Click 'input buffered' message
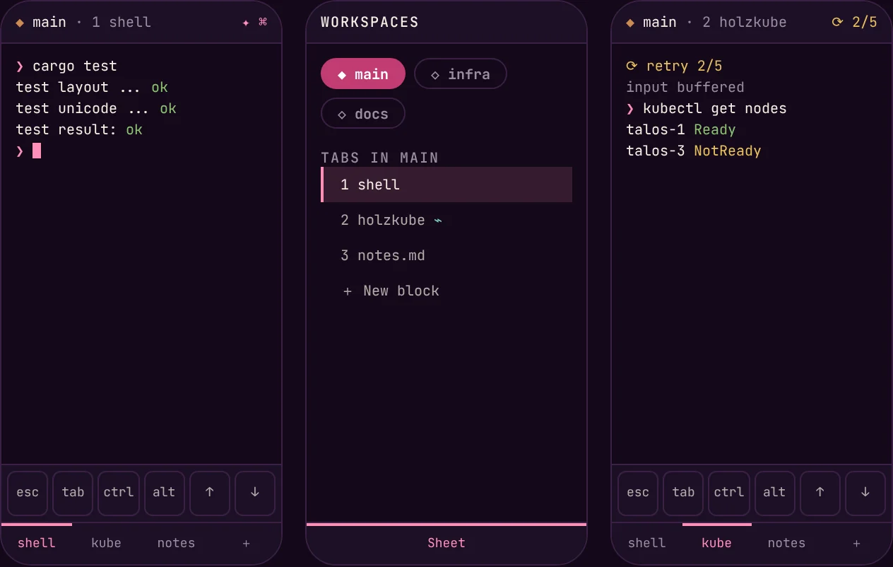Screen dimensions: 893x567 point(685,87)
